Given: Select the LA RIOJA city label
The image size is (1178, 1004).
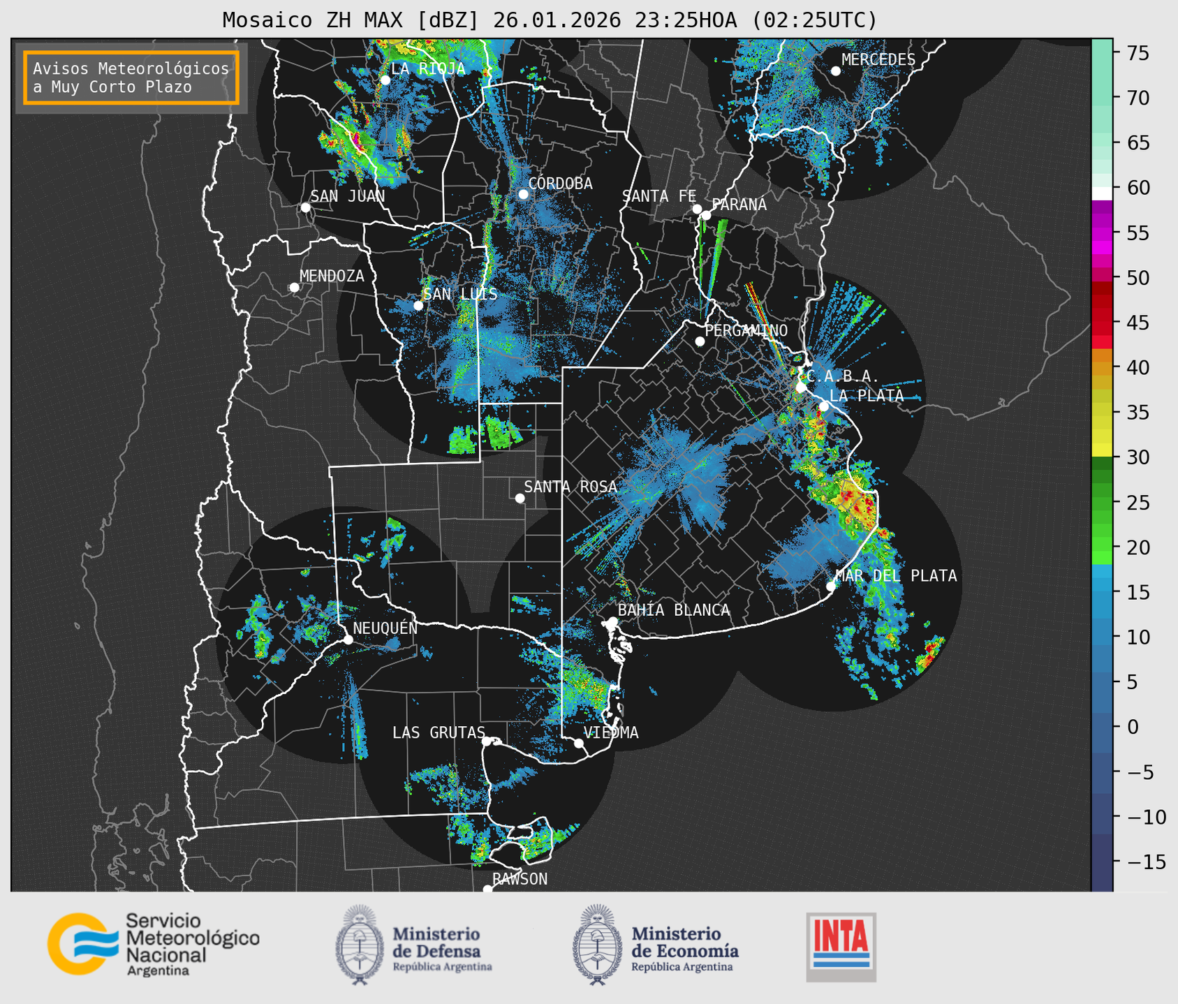Looking at the screenshot, I should pyautogui.click(x=428, y=68).
